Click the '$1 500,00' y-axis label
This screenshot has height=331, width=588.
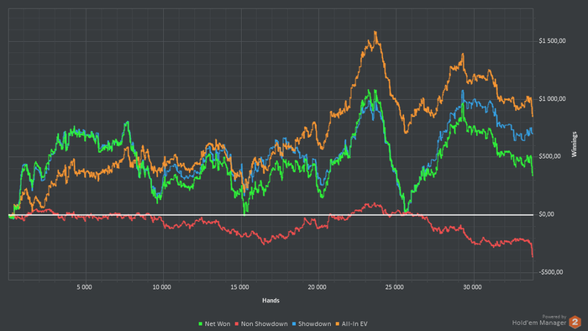pos(552,41)
